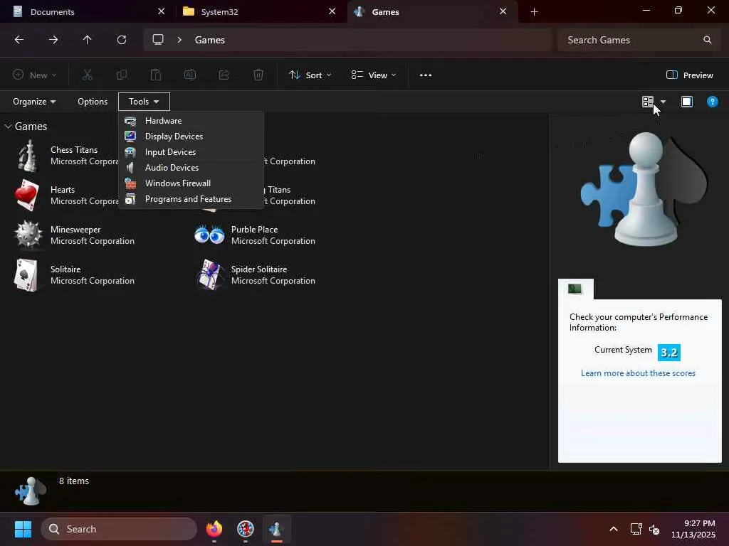
Task: Click the Audio Devices speaker icon
Action: (x=130, y=168)
